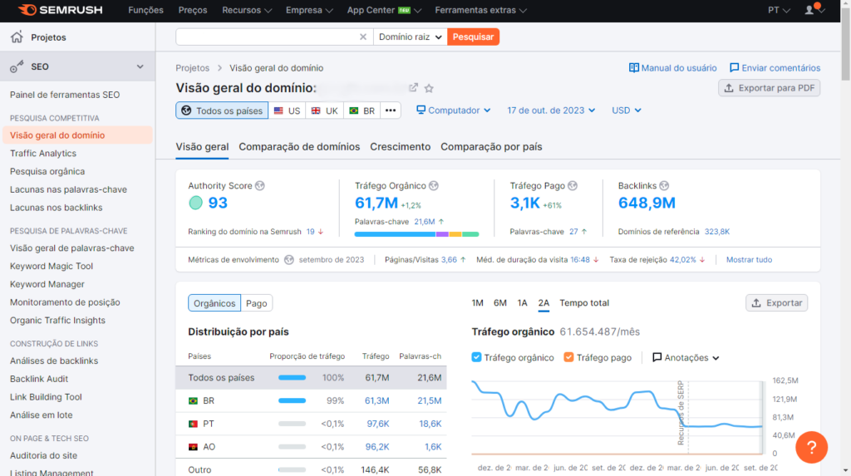Viewport: 851px width, 476px height.
Task: Click the Angola flag in AO row
Action: [193, 447]
